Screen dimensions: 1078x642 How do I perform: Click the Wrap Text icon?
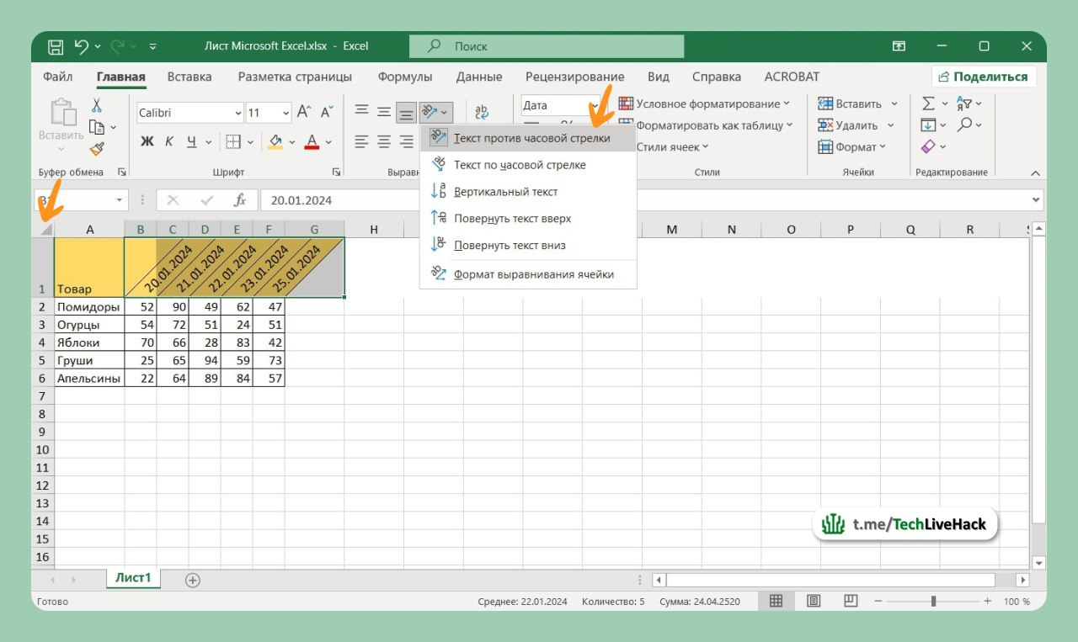point(482,112)
